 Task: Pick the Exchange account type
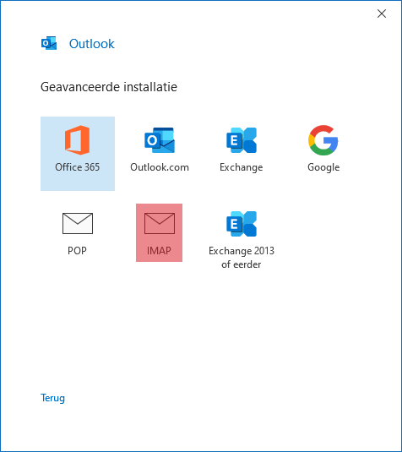pyautogui.click(x=242, y=150)
